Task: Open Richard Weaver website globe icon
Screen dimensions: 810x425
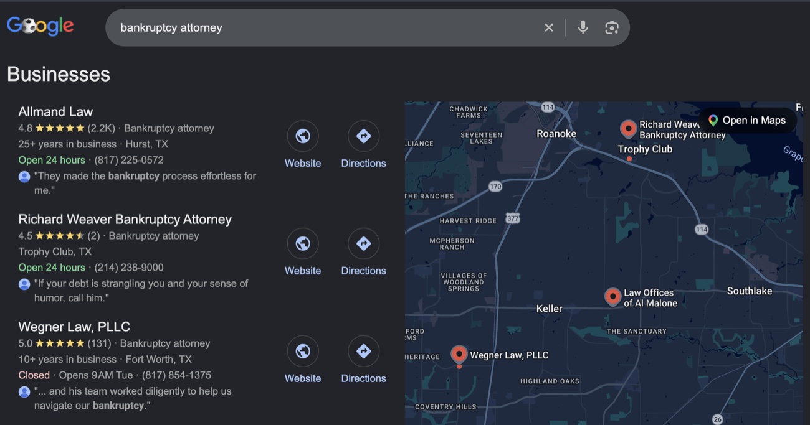Action: [303, 244]
